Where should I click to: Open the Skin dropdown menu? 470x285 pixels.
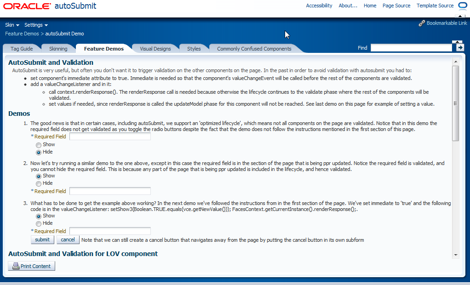[x=12, y=25]
